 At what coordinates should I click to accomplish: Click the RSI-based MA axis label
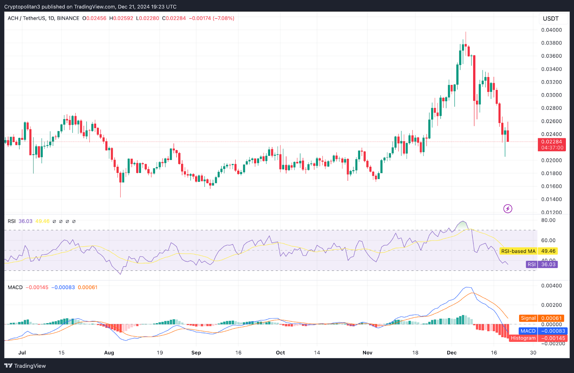pyautogui.click(x=518, y=251)
